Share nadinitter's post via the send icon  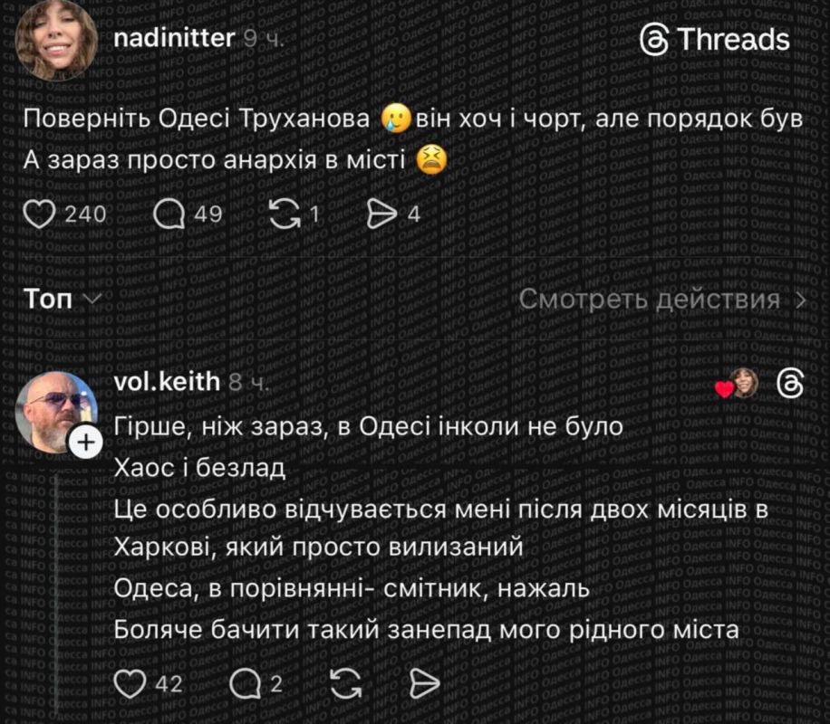click(385, 214)
